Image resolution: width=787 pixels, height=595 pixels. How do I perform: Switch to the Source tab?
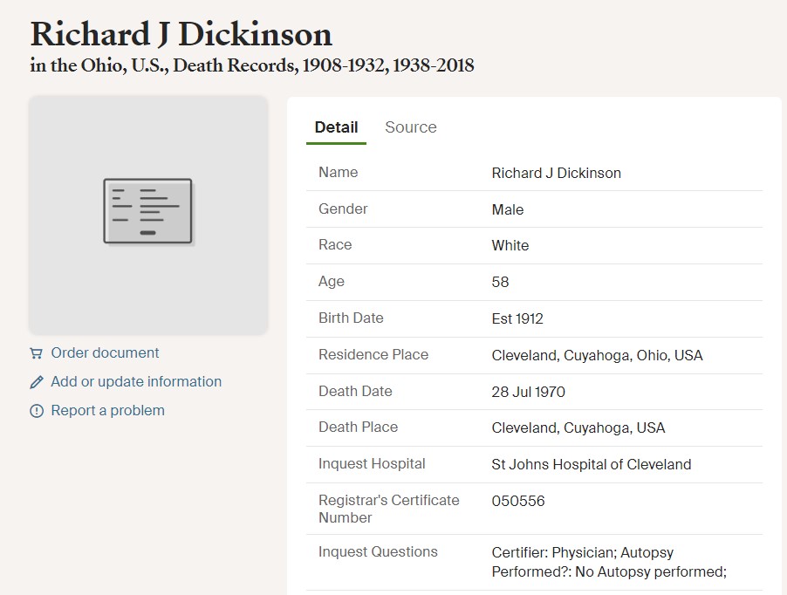[x=411, y=127]
